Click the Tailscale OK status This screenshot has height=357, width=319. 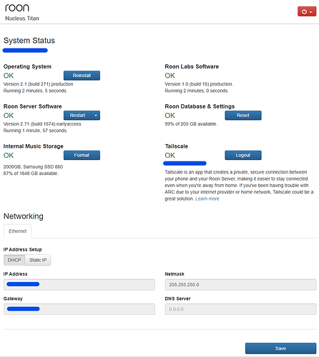[170, 156]
